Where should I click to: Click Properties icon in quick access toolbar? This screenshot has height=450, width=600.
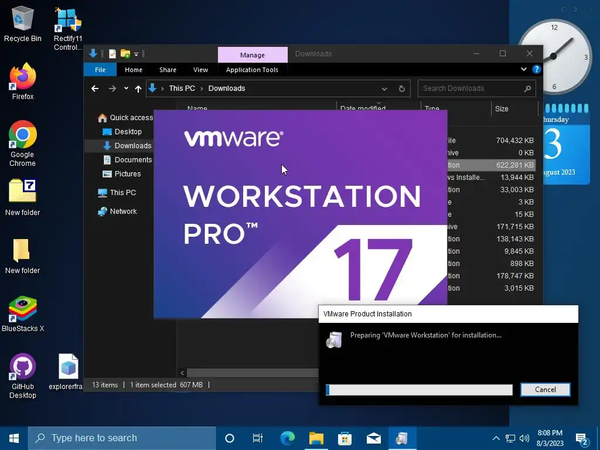click(112, 54)
